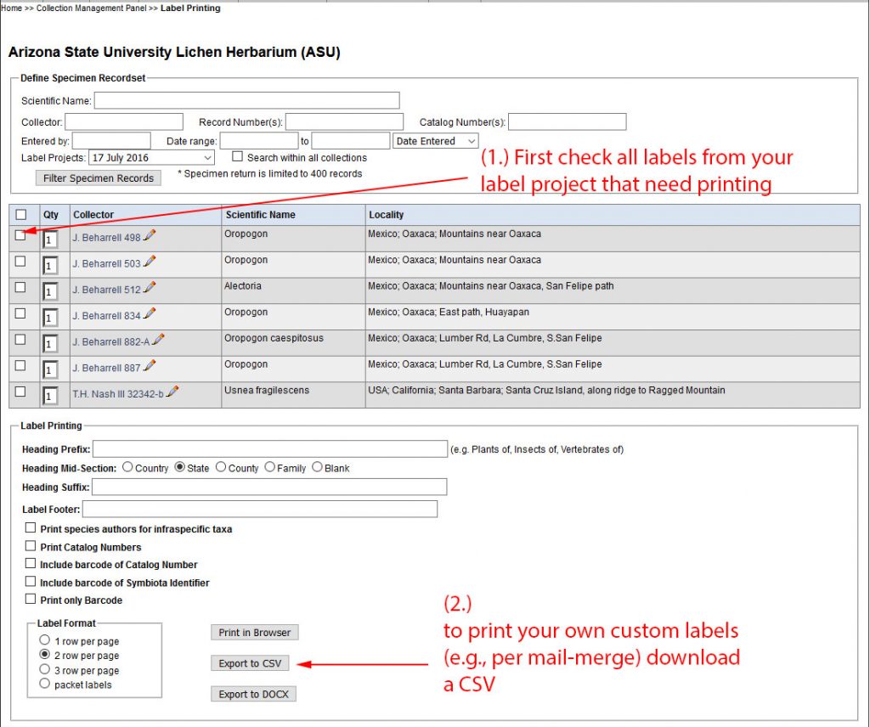The height and width of the screenshot is (727, 870).
Task: Click the edit pencil for J. Beharrell 512
Action: pyautogui.click(x=150, y=288)
